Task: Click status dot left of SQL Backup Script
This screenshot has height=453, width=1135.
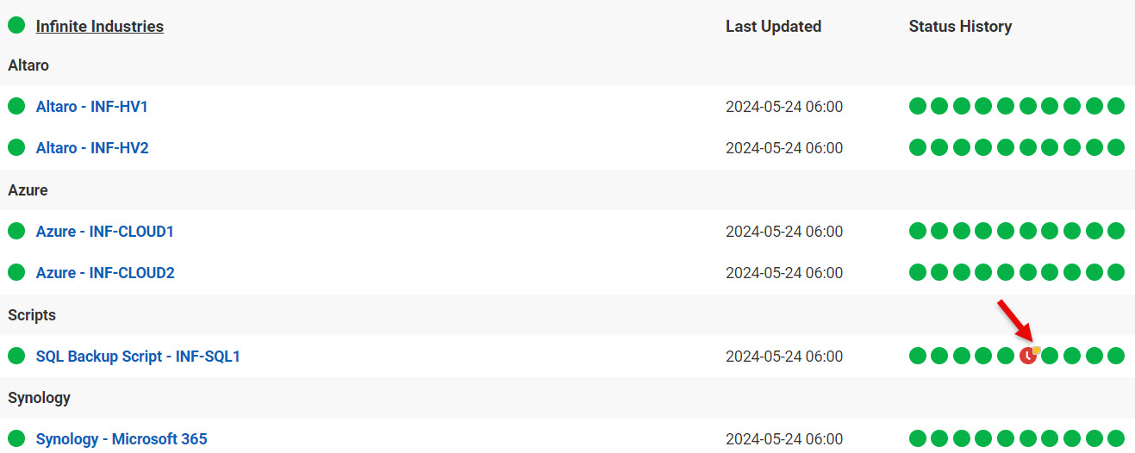Action: pyautogui.click(x=16, y=356)
